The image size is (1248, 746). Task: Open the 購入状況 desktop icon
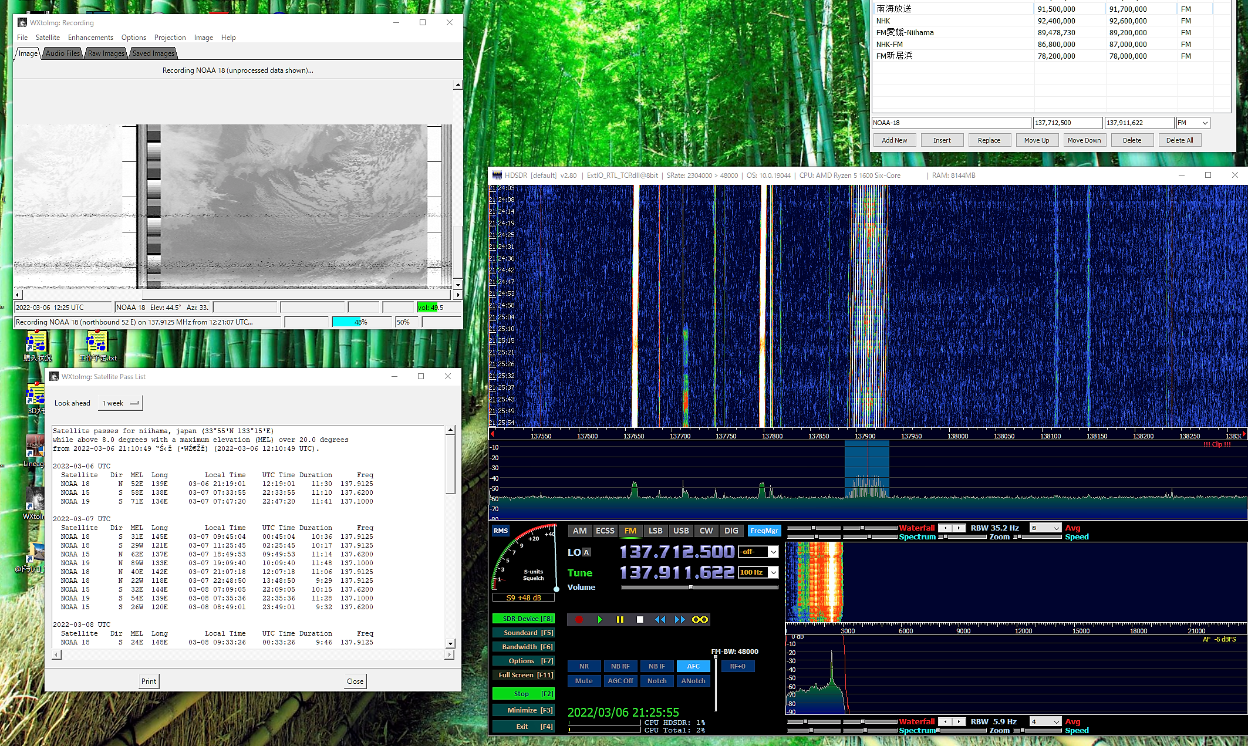point(37,346)
